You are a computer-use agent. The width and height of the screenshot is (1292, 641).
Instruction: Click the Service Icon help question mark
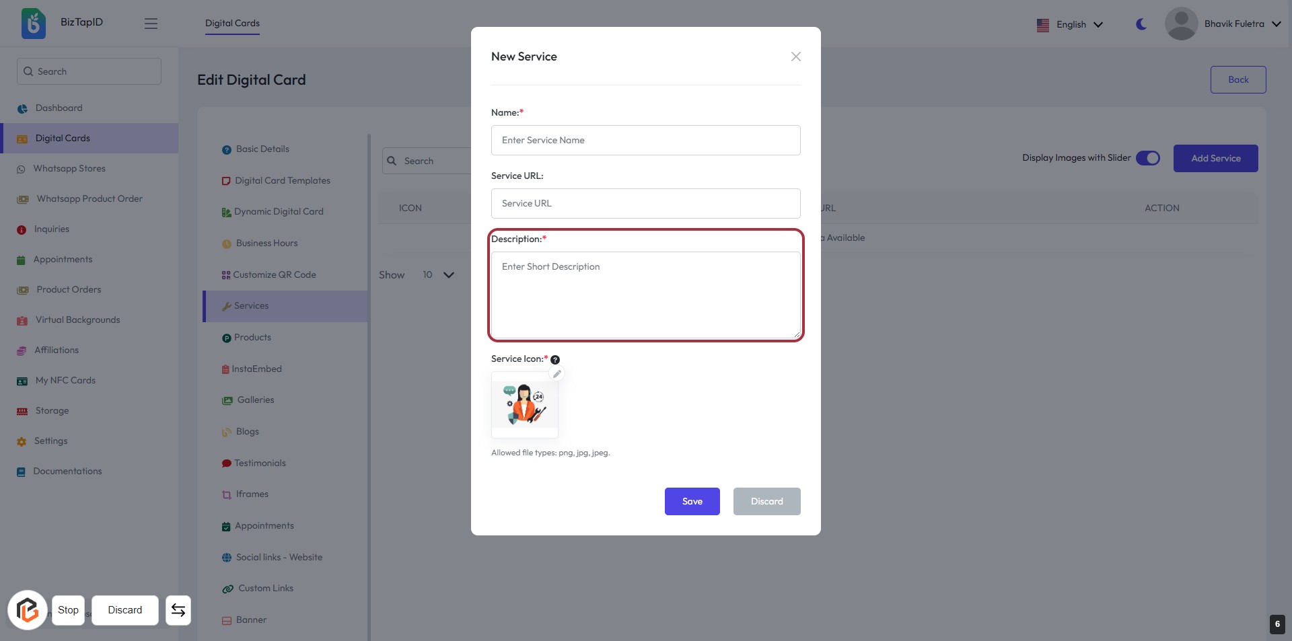[x=555, y=360]
